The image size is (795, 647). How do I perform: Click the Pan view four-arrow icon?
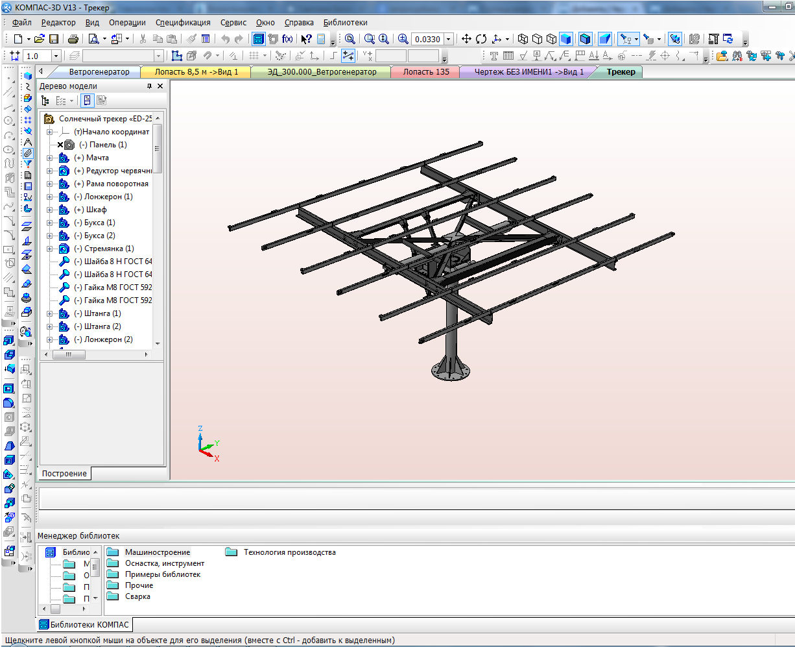[x=466, y=39]
